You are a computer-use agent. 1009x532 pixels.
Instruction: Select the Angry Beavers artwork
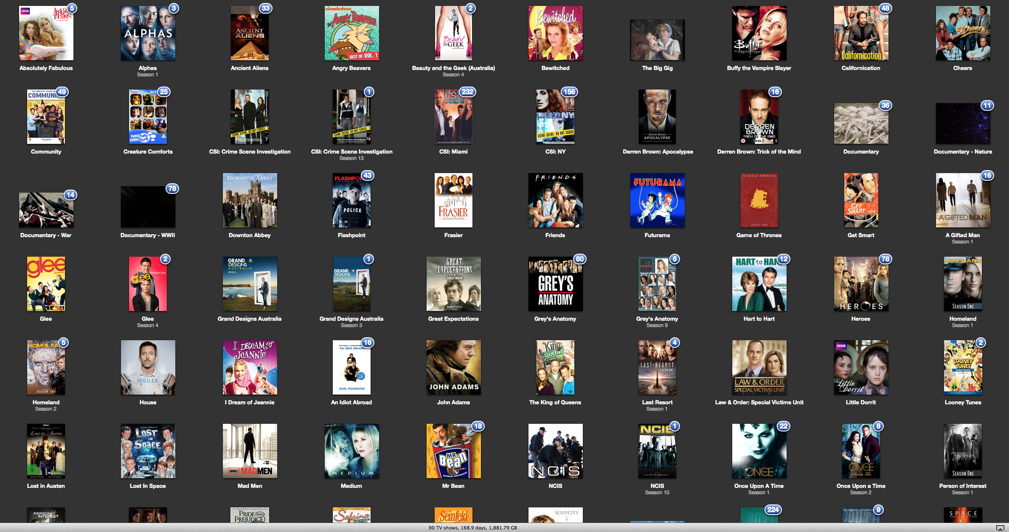[x=351, y=33]
